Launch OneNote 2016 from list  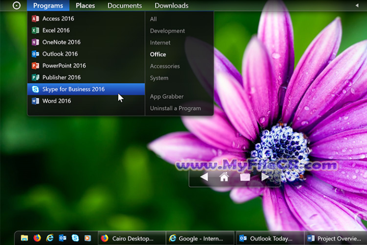(x=86, y=42)
